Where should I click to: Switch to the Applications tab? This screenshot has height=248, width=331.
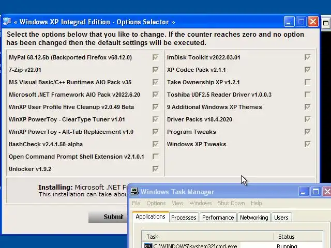tap(151, 217)
